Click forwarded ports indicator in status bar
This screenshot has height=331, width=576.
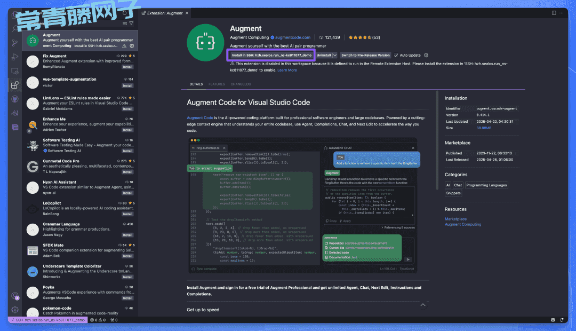(x=114, y=320)
